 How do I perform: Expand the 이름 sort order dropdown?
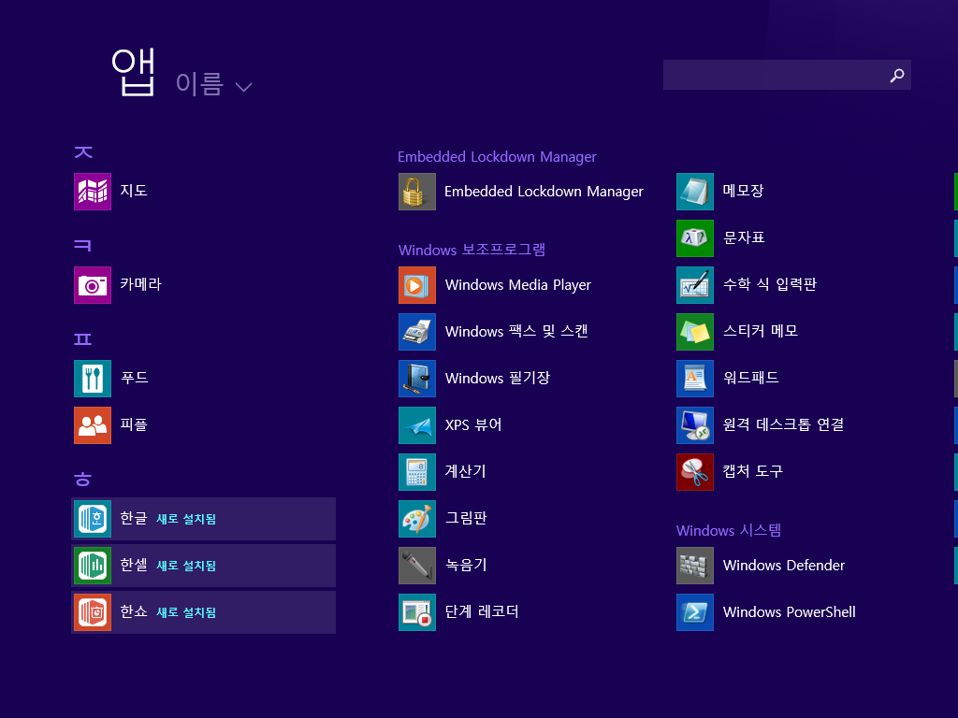[244, 87]
